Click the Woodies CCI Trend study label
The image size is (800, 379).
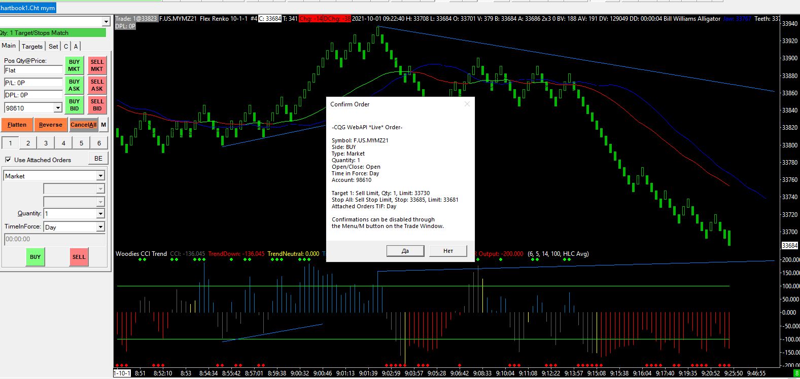(x=141, y=254)
